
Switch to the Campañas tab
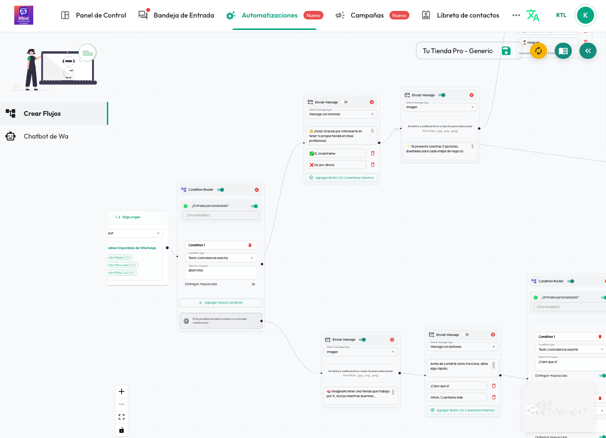point(366,15)
